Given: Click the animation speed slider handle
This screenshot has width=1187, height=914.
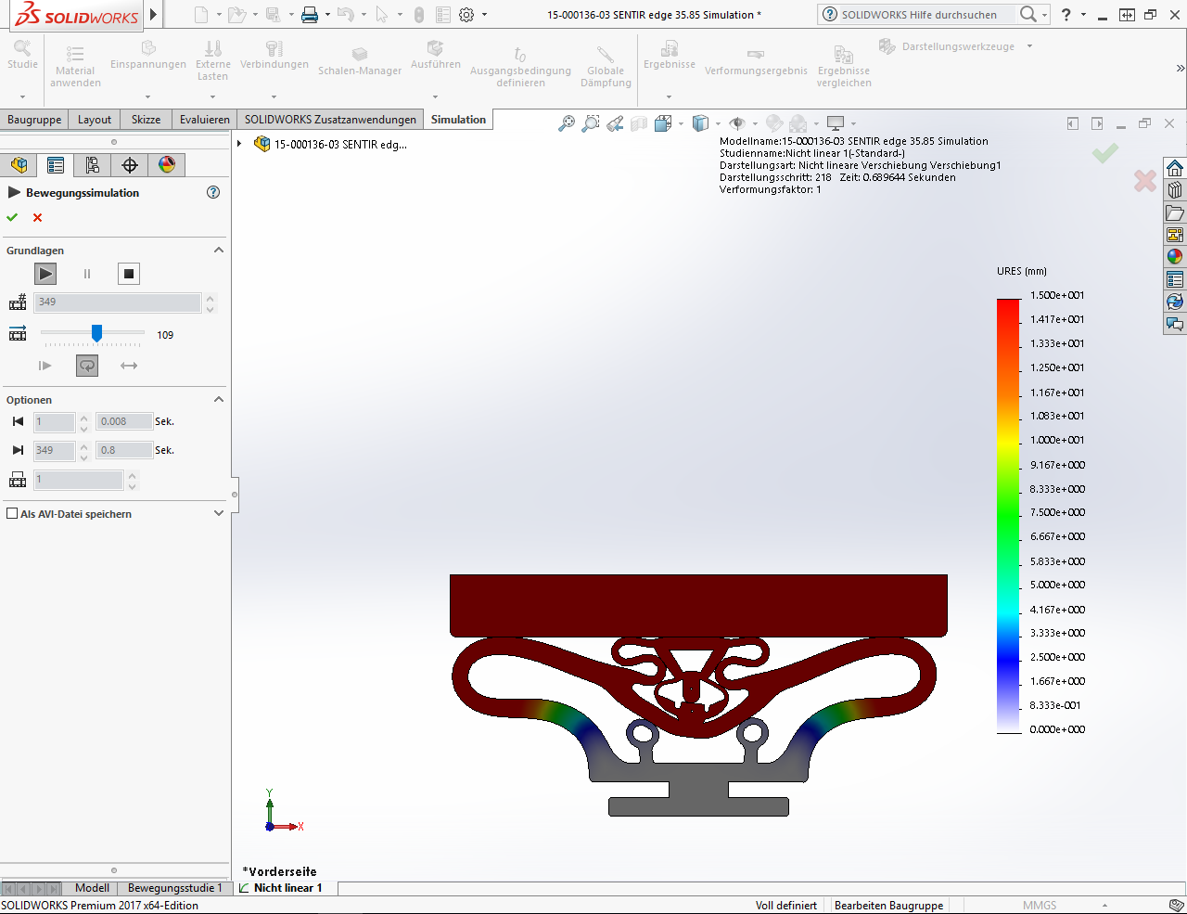Looking at the screenshot, I should tap(96, 333).
